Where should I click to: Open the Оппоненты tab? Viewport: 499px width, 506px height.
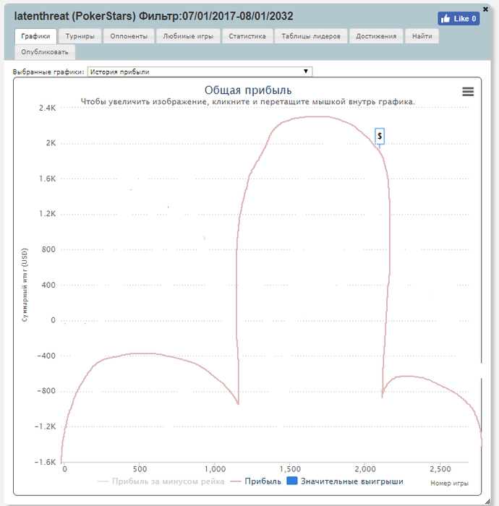click(x=129, y=36)
